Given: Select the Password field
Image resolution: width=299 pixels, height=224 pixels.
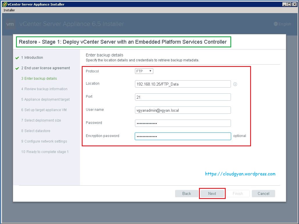Looking at the screenshot, I should pyautogui.click(x=183, y=123).
